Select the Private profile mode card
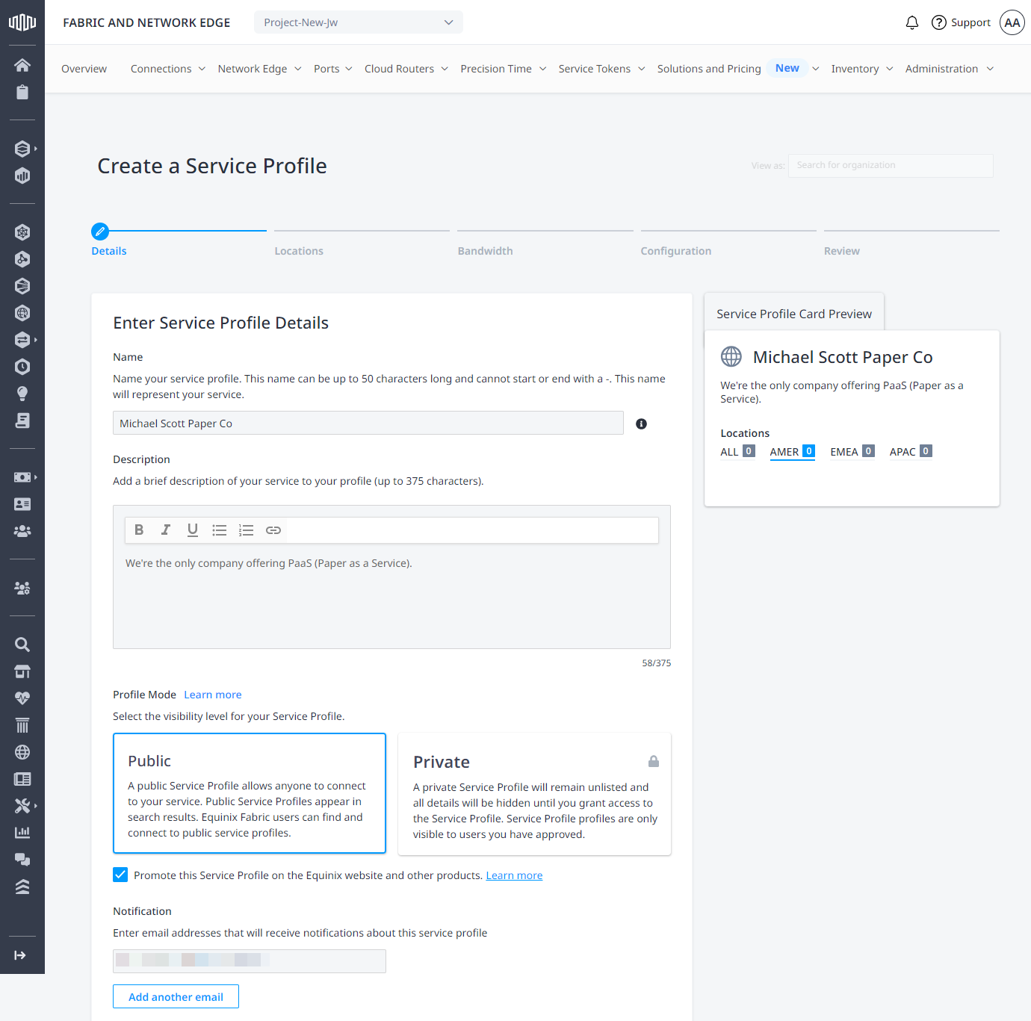1031x1021 pixels. tap(535, 794)
